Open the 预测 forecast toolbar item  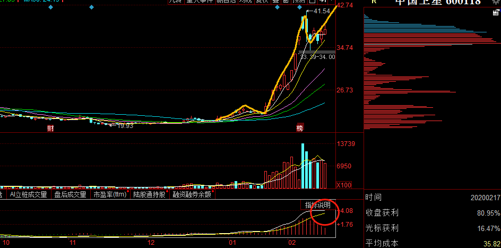click(299, 2)
